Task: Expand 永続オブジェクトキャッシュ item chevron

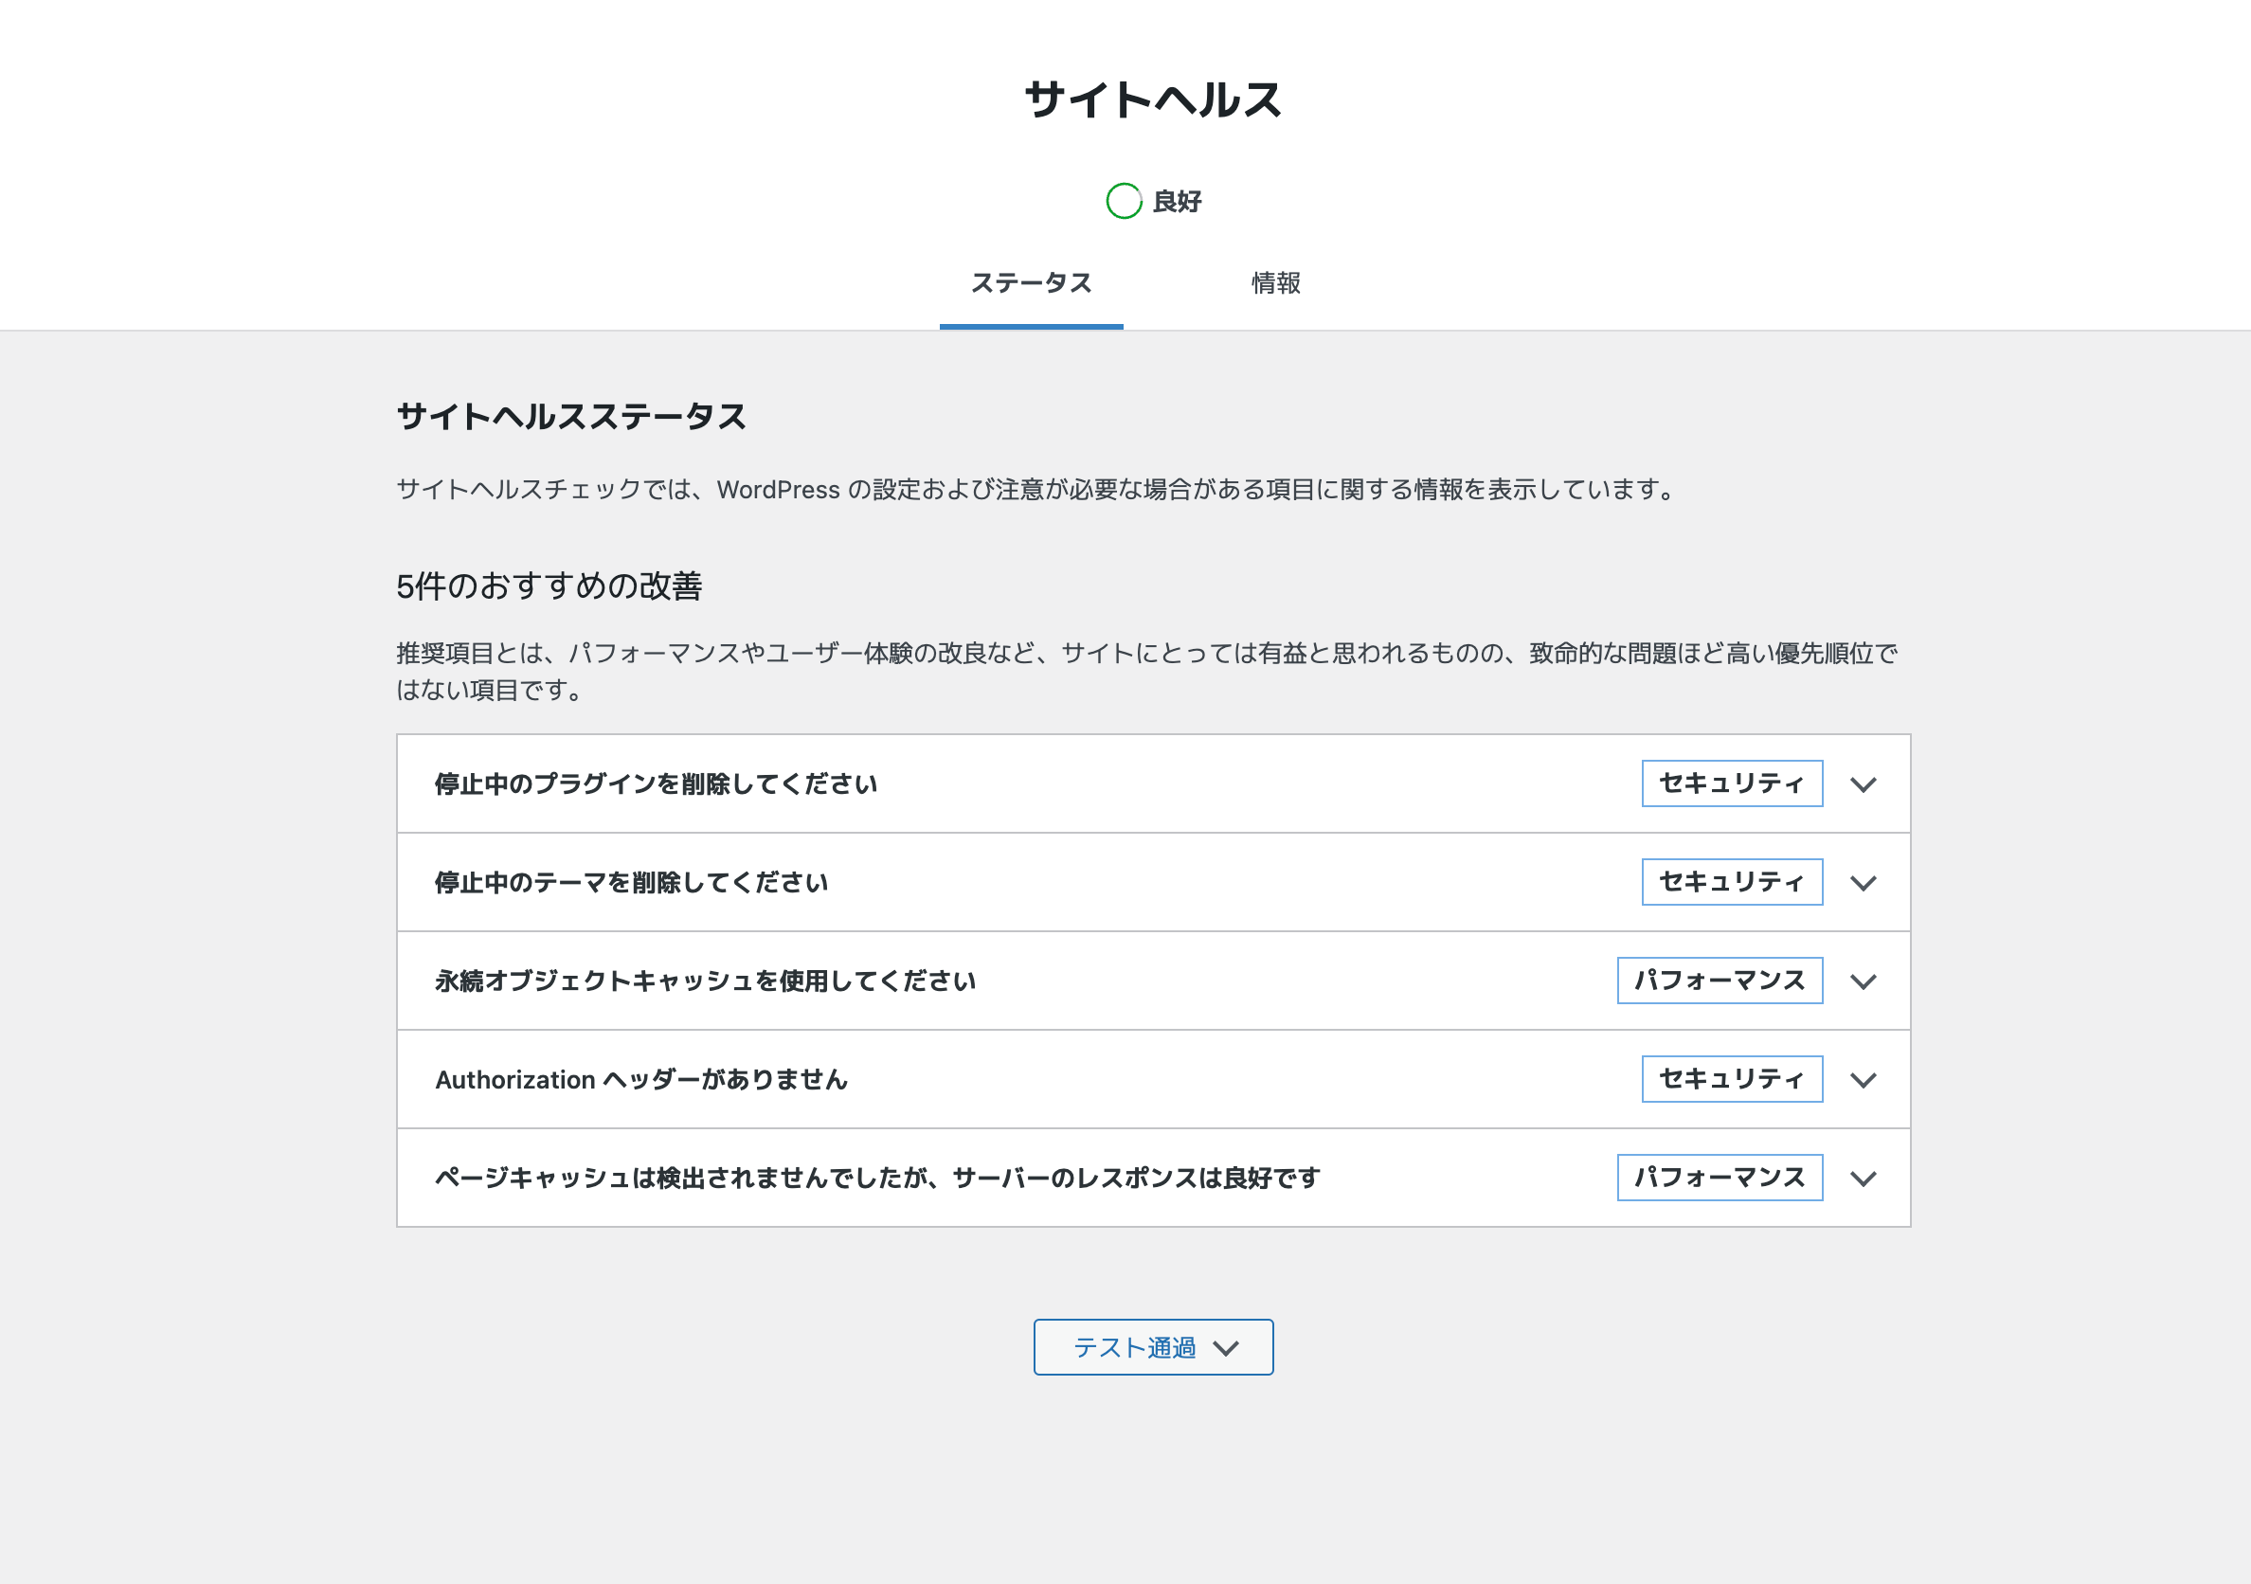Action: click(x=1863, y=981)
